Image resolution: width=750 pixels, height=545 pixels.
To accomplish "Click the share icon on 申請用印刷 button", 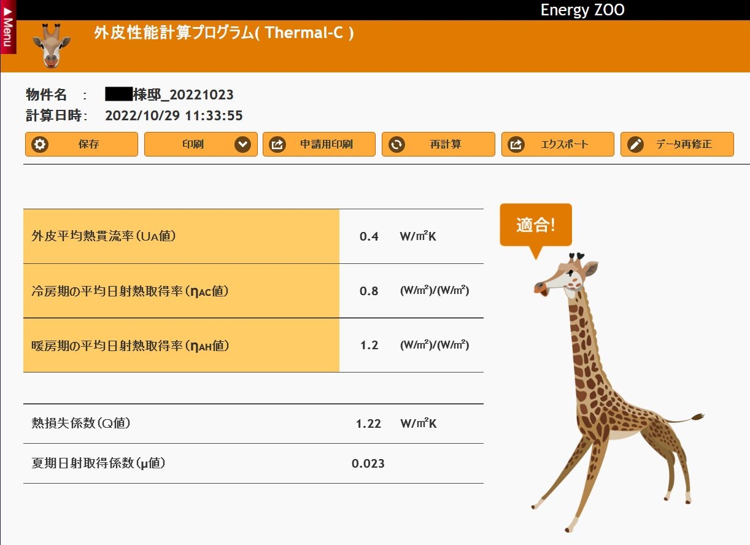I will (277, 144).
